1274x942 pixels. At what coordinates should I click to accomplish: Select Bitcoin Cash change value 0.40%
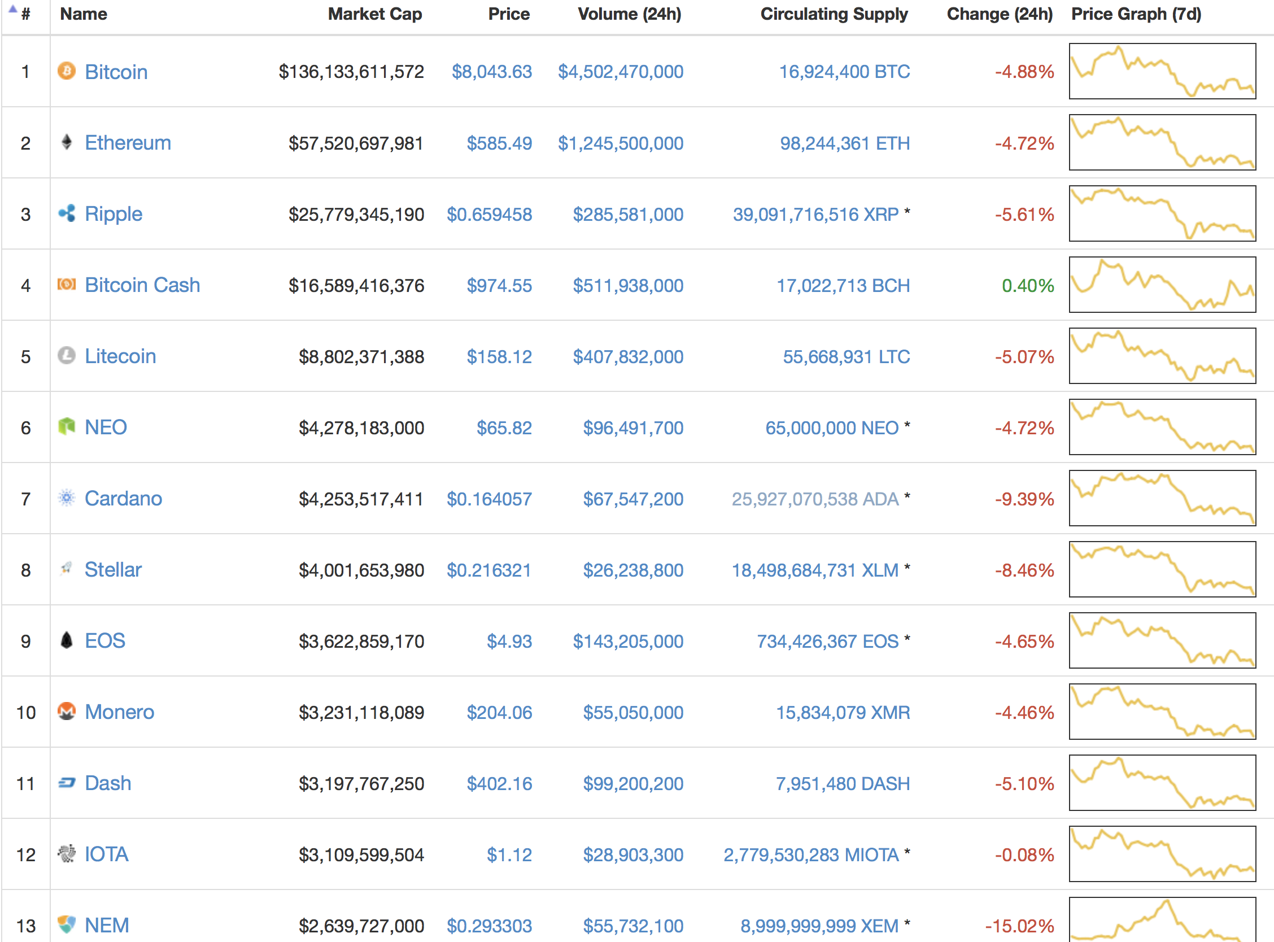coord(1028,285)
